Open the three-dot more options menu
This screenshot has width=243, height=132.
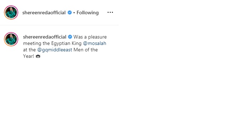[110, 12]
